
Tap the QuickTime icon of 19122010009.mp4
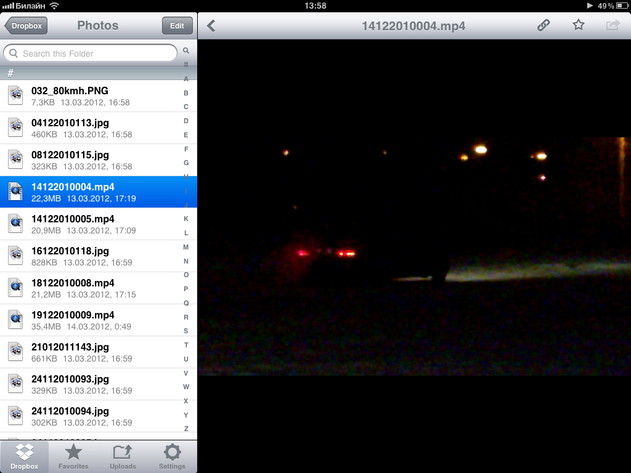pyautogui.click(x=15, y=320)
